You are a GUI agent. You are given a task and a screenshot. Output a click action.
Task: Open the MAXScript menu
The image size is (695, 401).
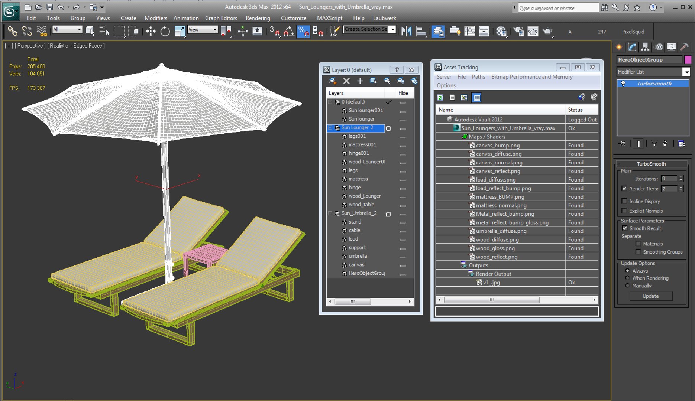point(330,18)
